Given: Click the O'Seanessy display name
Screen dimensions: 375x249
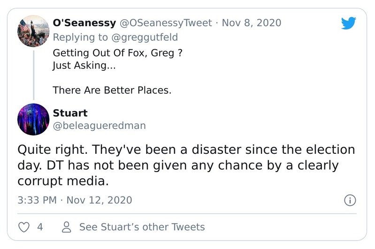Looking at the screenshot, I should click(x=85, y=23).
